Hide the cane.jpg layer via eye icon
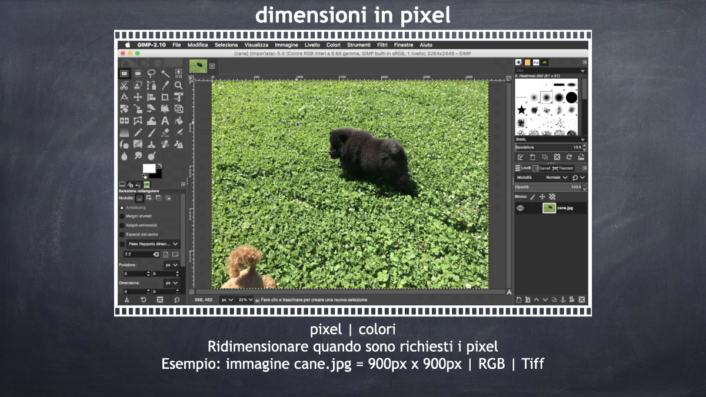 click(520, 208)
